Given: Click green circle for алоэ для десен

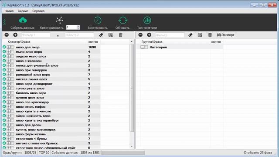Looking at the screenshot, I should pyautogui.click(x=4, y=125).
